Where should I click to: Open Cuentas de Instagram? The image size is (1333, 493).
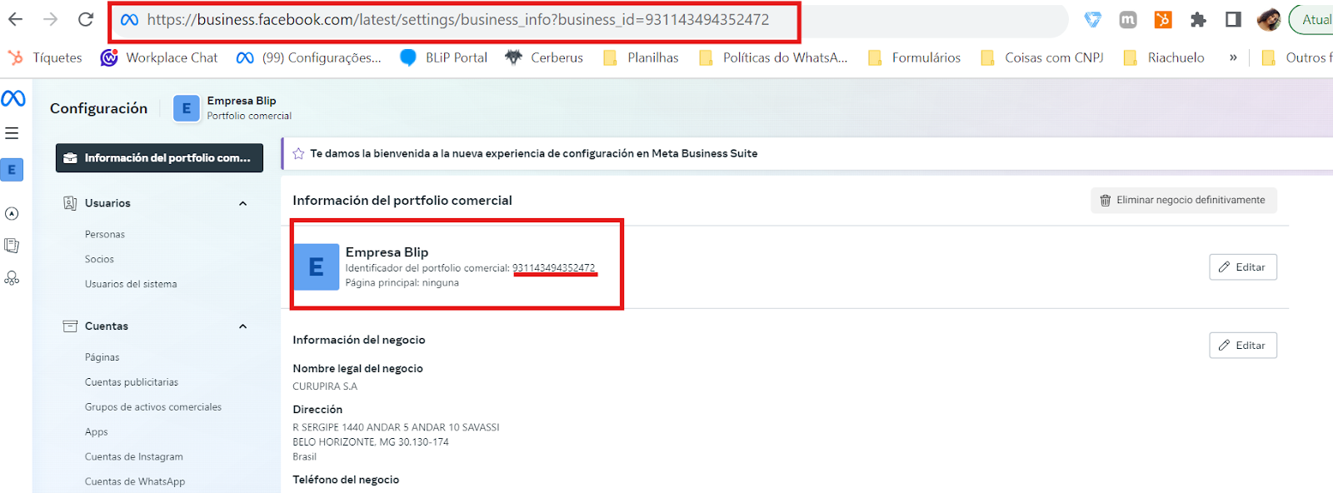tap(133, 457)
